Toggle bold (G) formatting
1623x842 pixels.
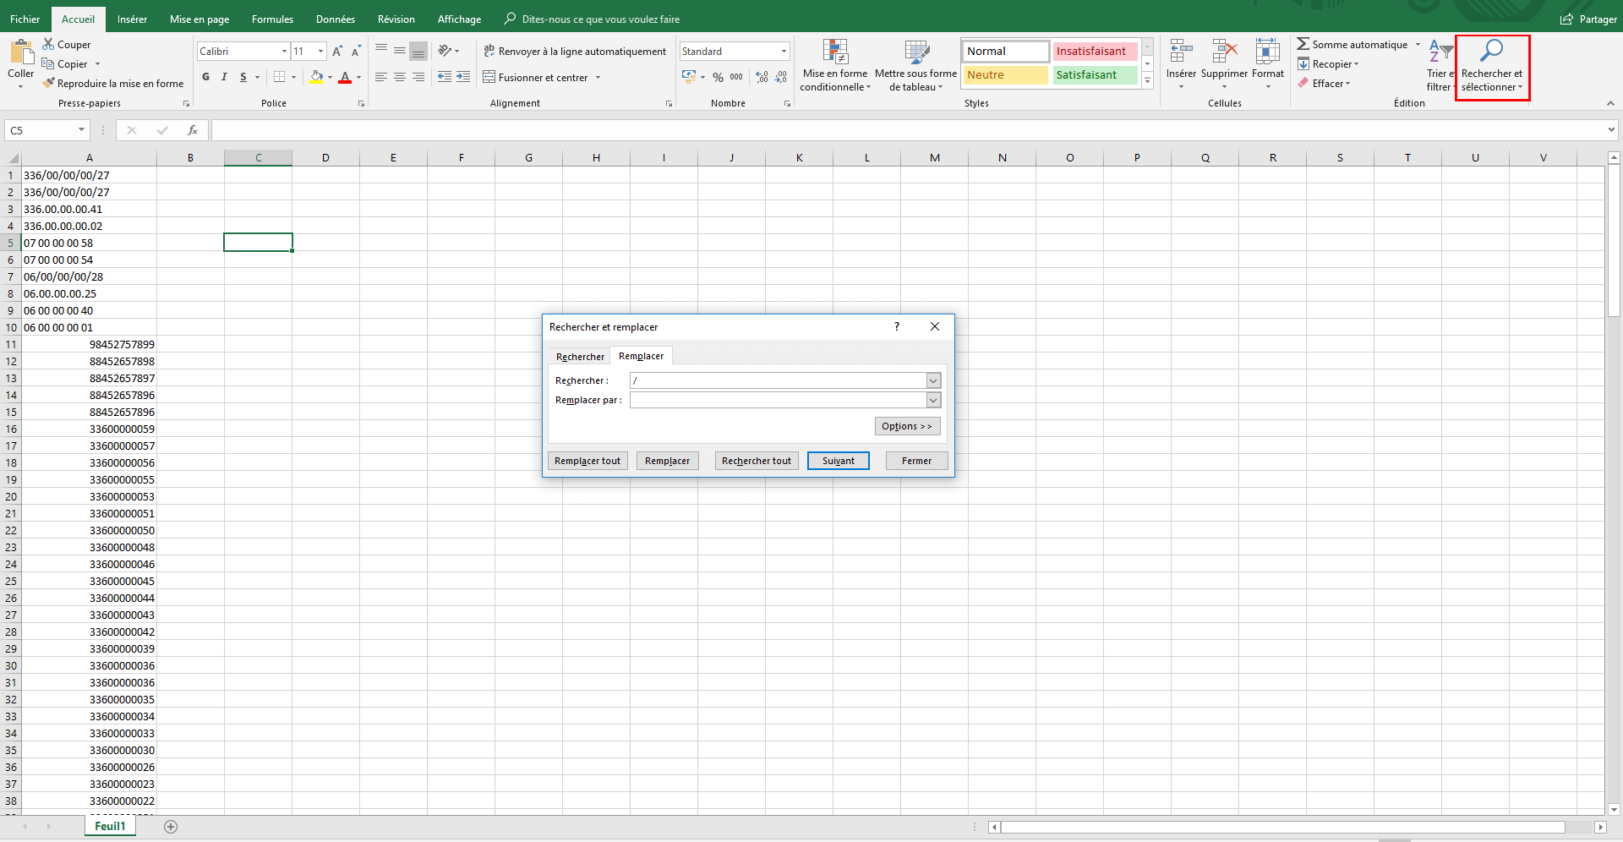pyautogui.click(x=205, y=77)
